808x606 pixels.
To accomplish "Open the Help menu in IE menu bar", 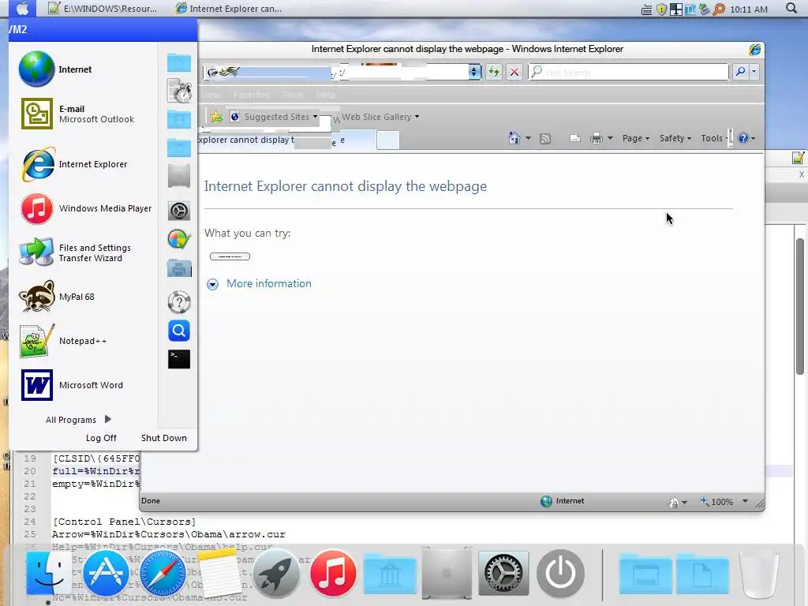I will (325, 95).
